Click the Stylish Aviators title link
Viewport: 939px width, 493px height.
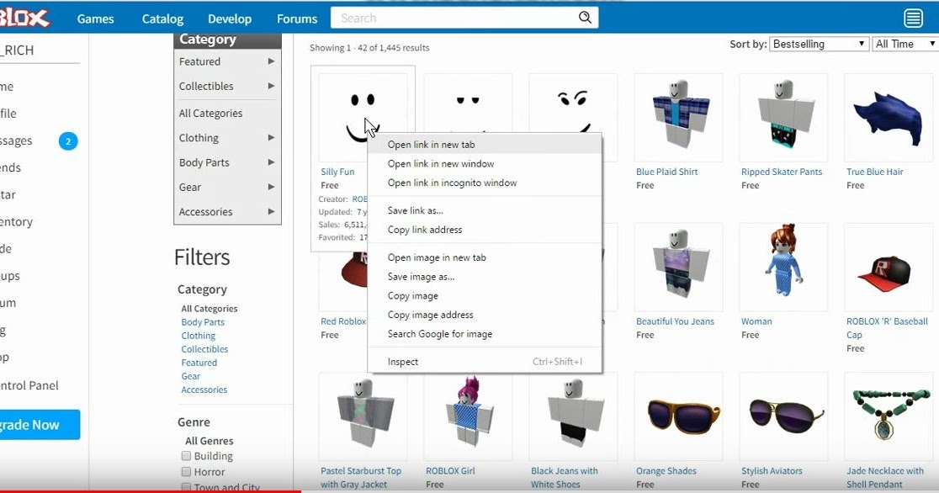point(772,471)
